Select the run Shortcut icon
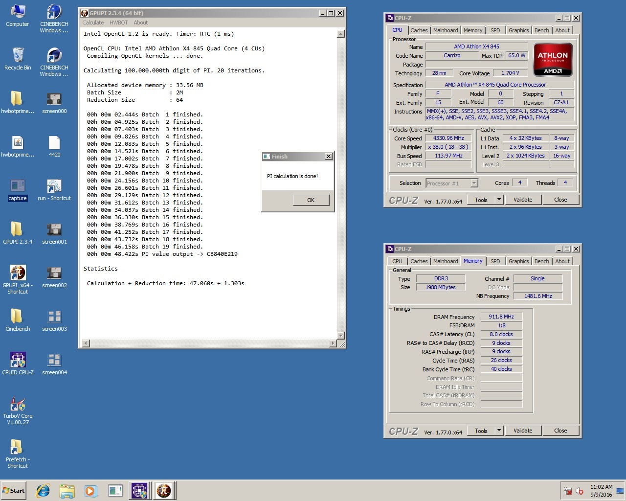Image resolution: width=626 pixels, height=501 pixels. [54, 190]
